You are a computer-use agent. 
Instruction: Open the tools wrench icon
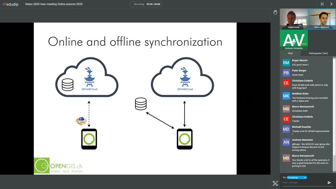pos(275,183)
